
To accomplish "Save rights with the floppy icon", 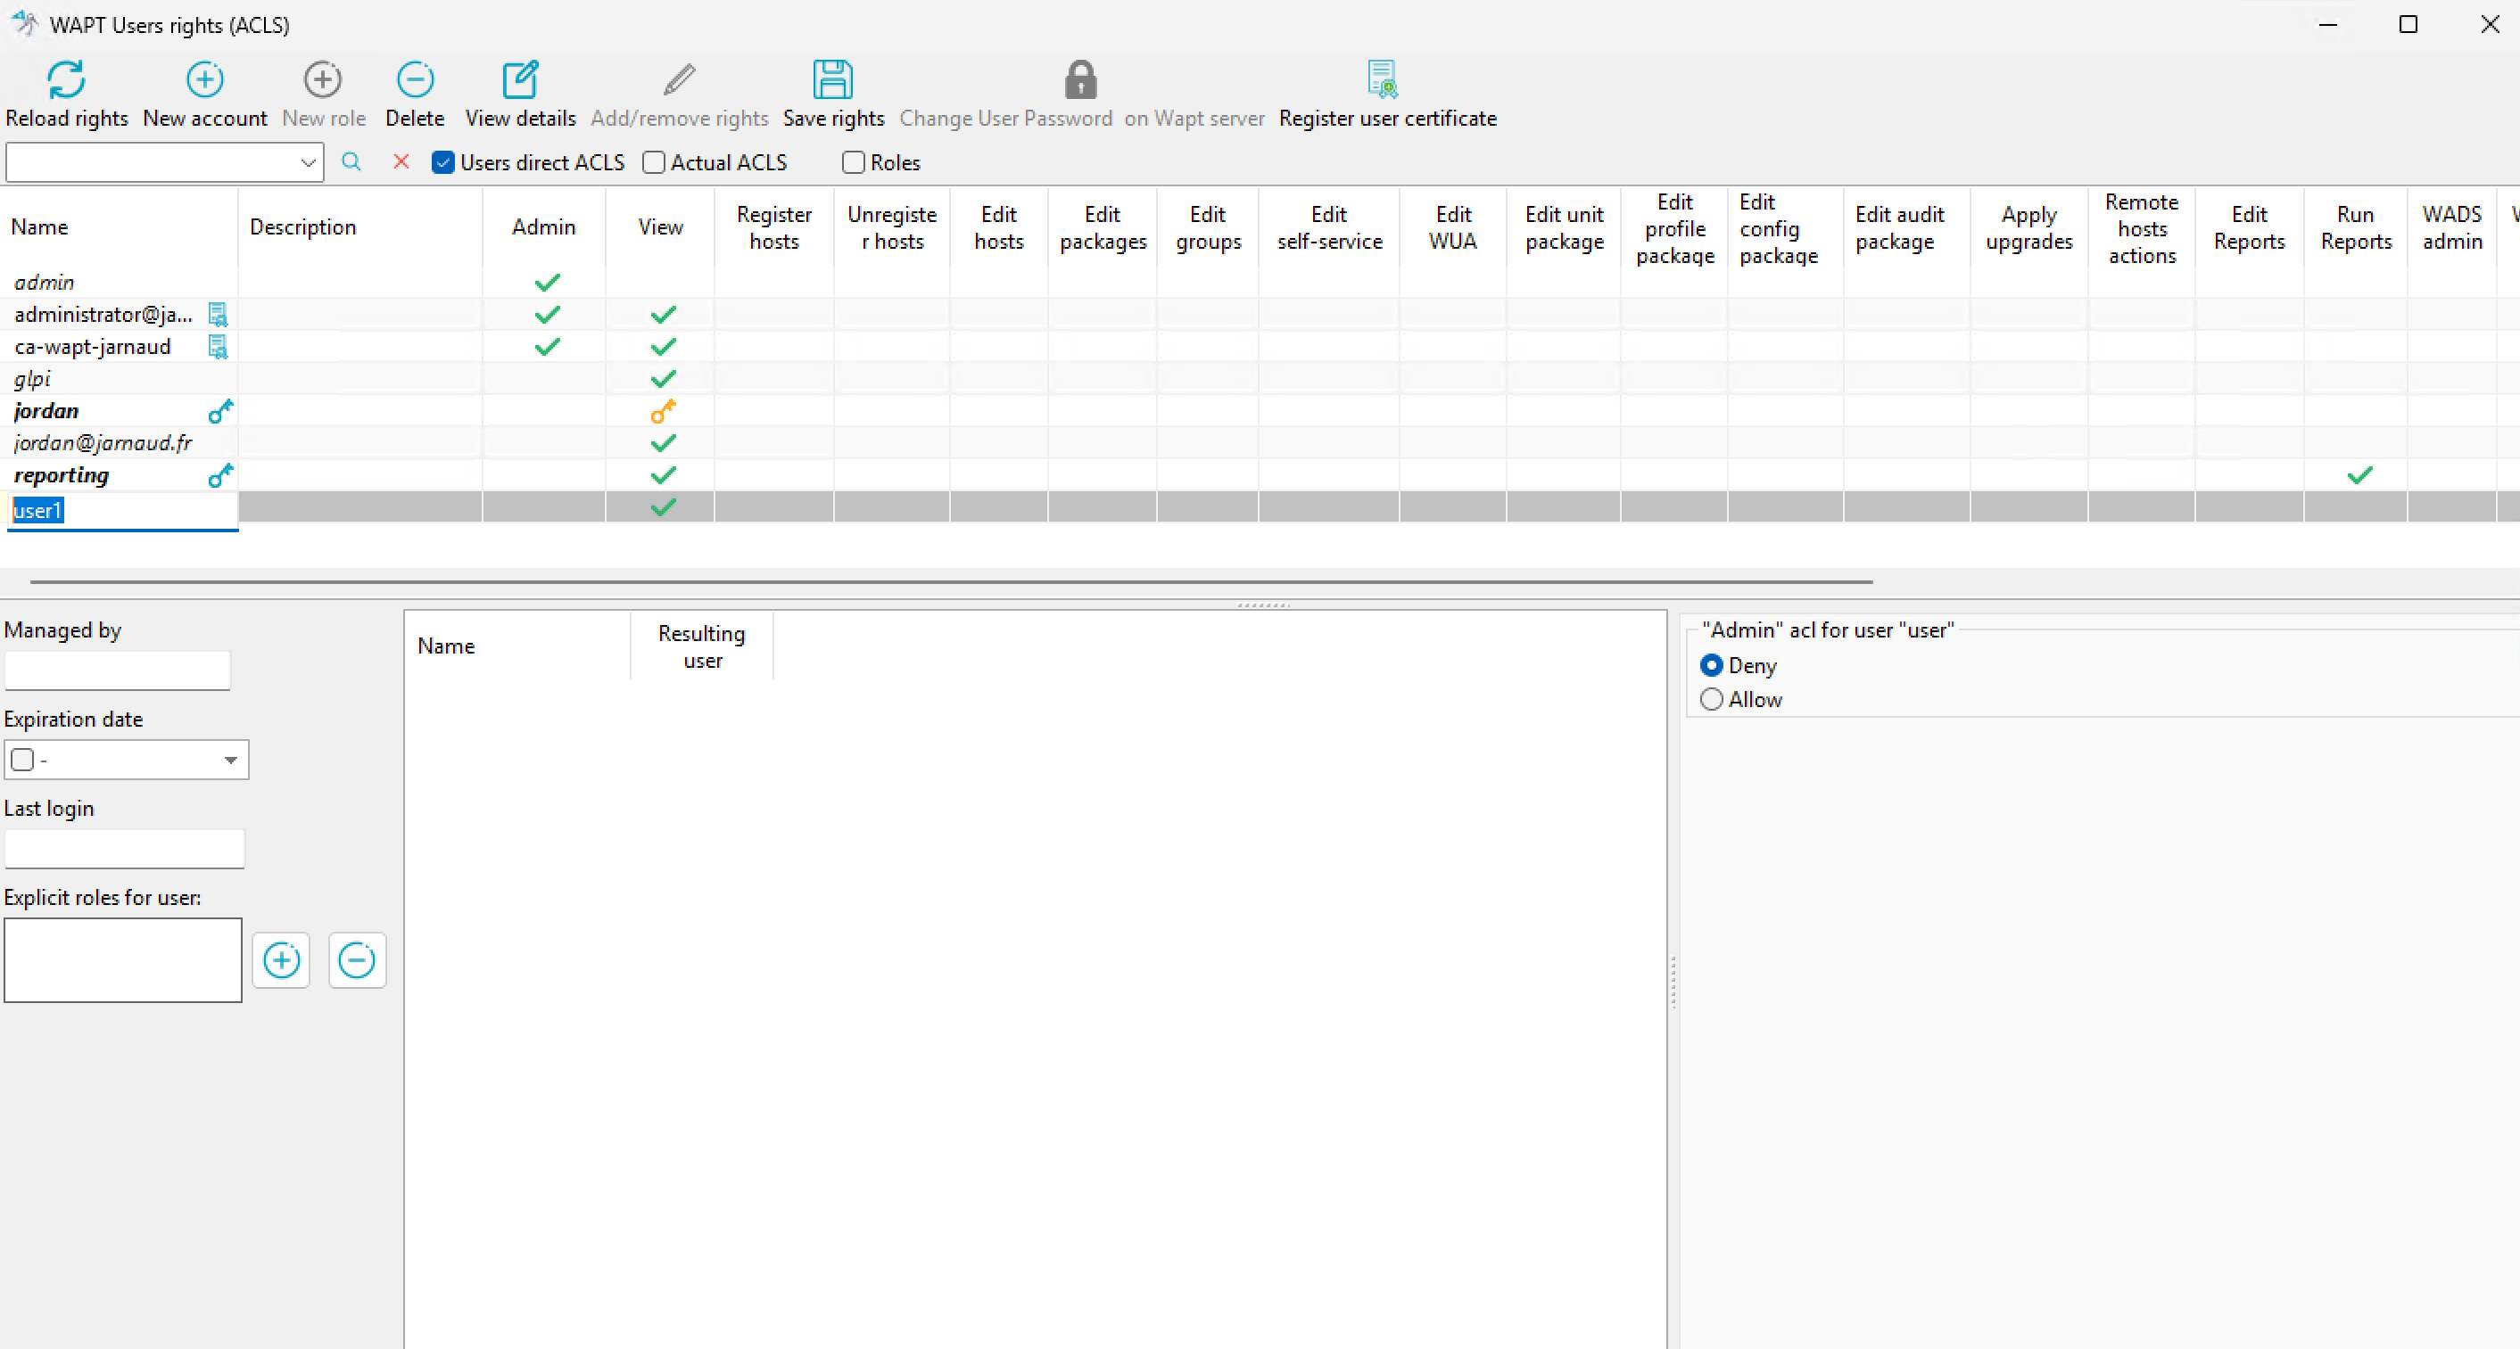I will (x=833, y=80).
